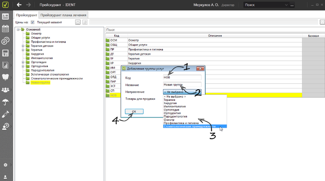Screen dimensions: 325x181
Task: Collapse the Основной tree root node
Action: click(x=18, y=30)
